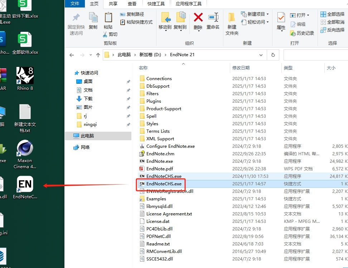
Task: Select the Filters folder
Action: click(x=149, y=94)
